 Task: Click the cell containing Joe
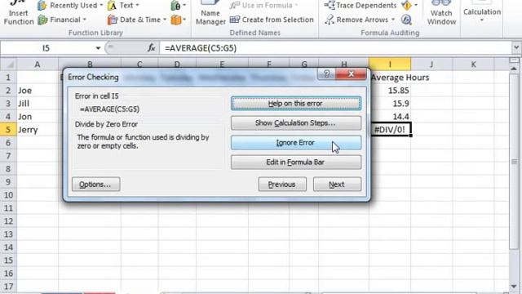pyautogui.click(x=38, y=91)
